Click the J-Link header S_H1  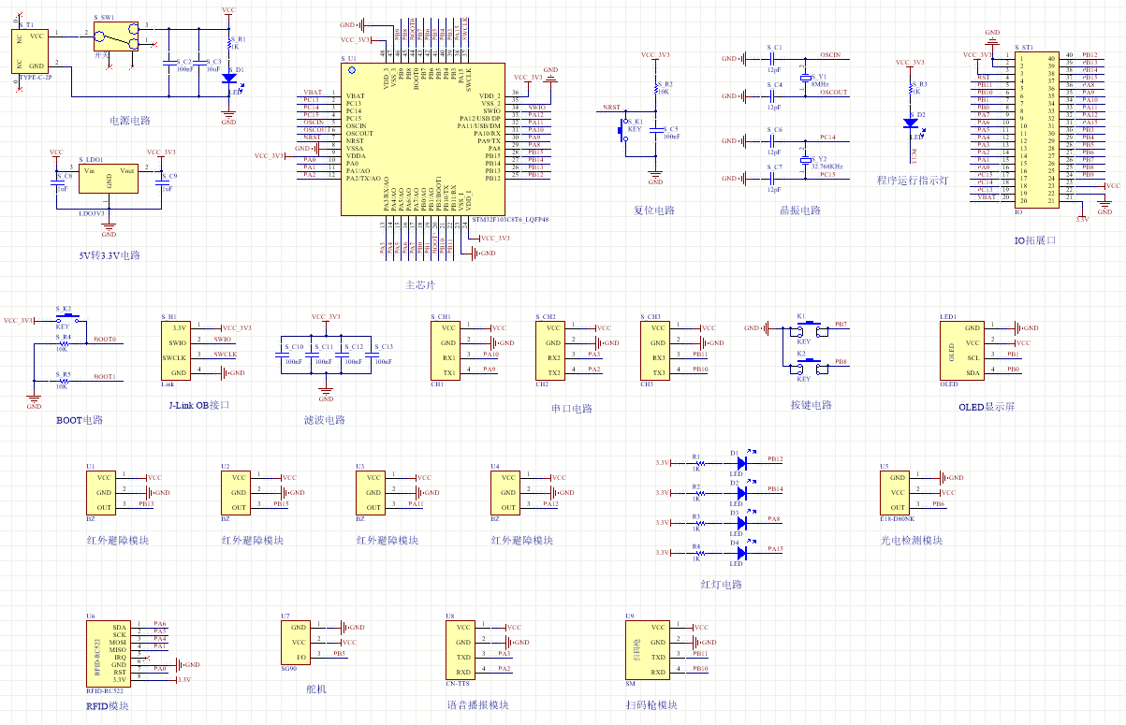177,351
